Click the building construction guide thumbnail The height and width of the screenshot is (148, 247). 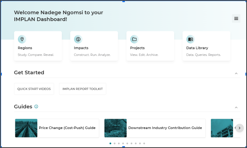pos(222,128)
